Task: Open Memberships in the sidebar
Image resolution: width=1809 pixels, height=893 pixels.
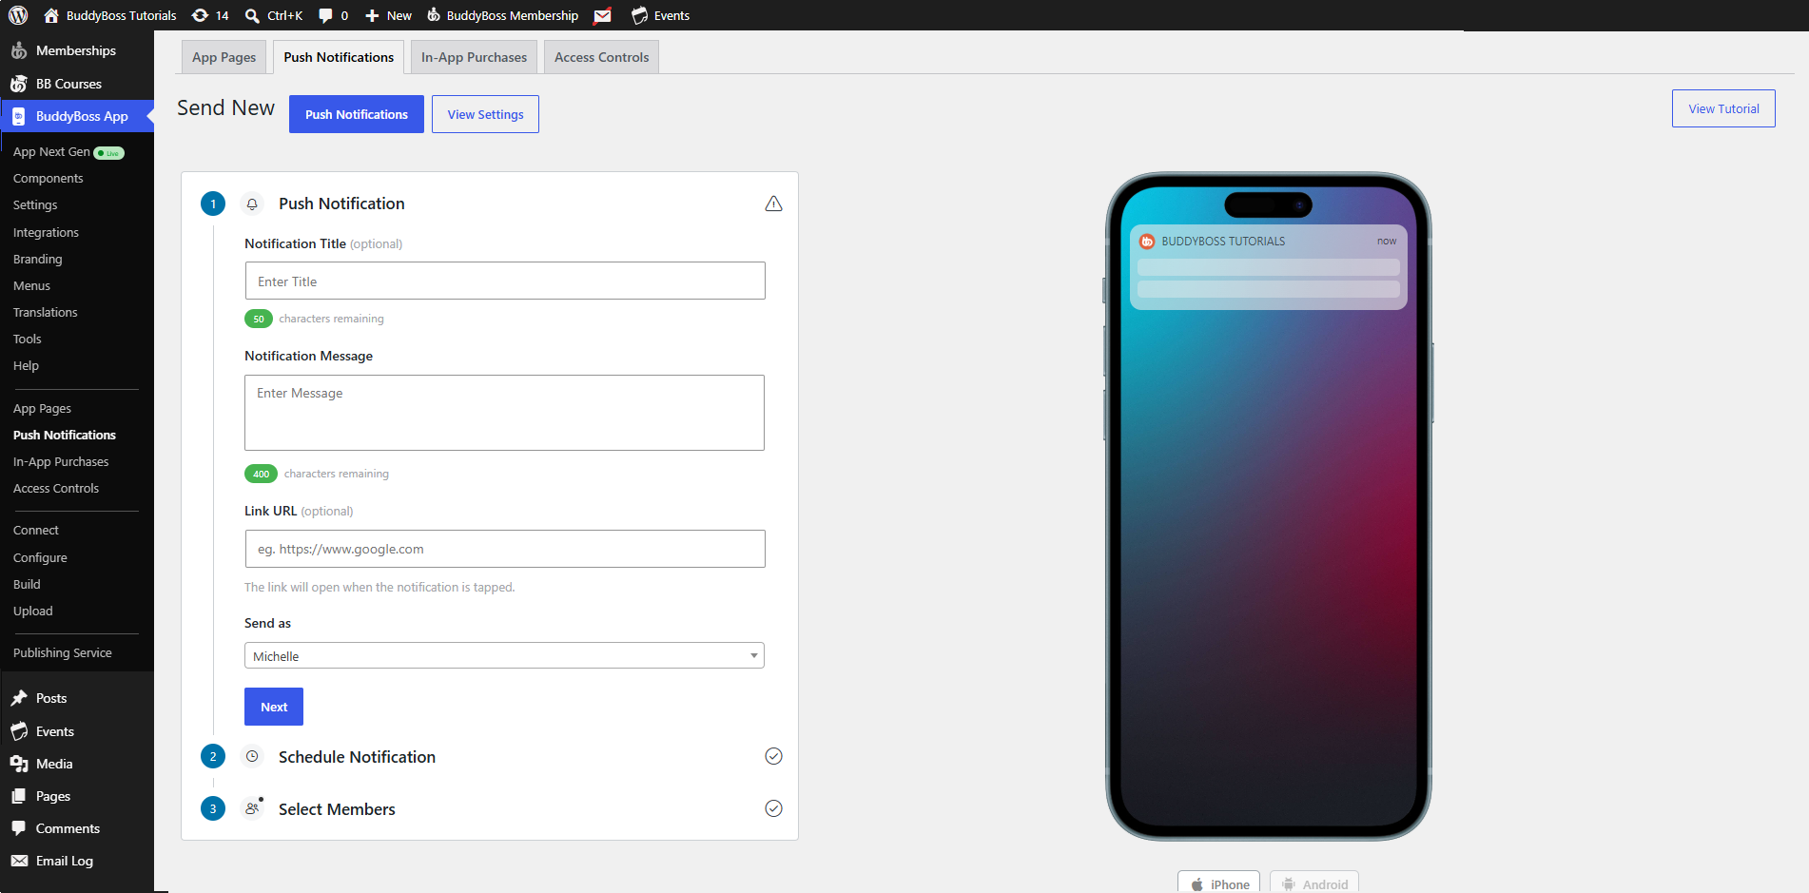Action: pyautogui.click(x=76, y=50)
